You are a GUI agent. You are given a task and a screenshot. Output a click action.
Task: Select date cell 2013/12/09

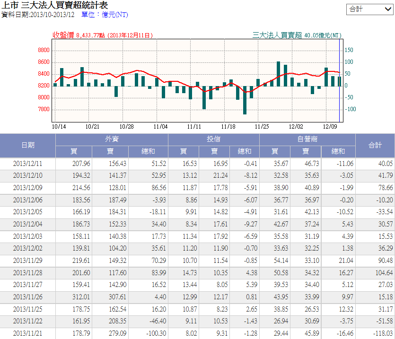click(28, 188)
